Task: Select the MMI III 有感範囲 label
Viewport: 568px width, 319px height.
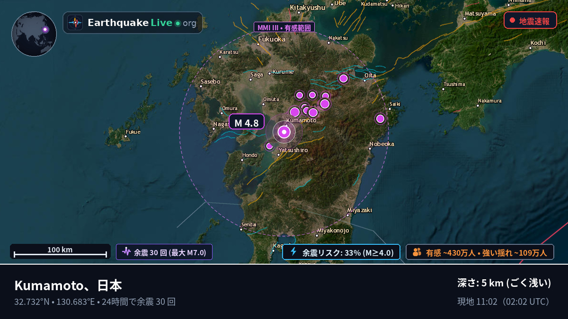Action: coord(284,27)
